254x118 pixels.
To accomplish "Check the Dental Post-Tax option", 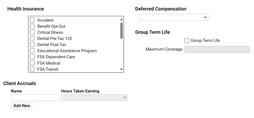I will pos(32,44).
